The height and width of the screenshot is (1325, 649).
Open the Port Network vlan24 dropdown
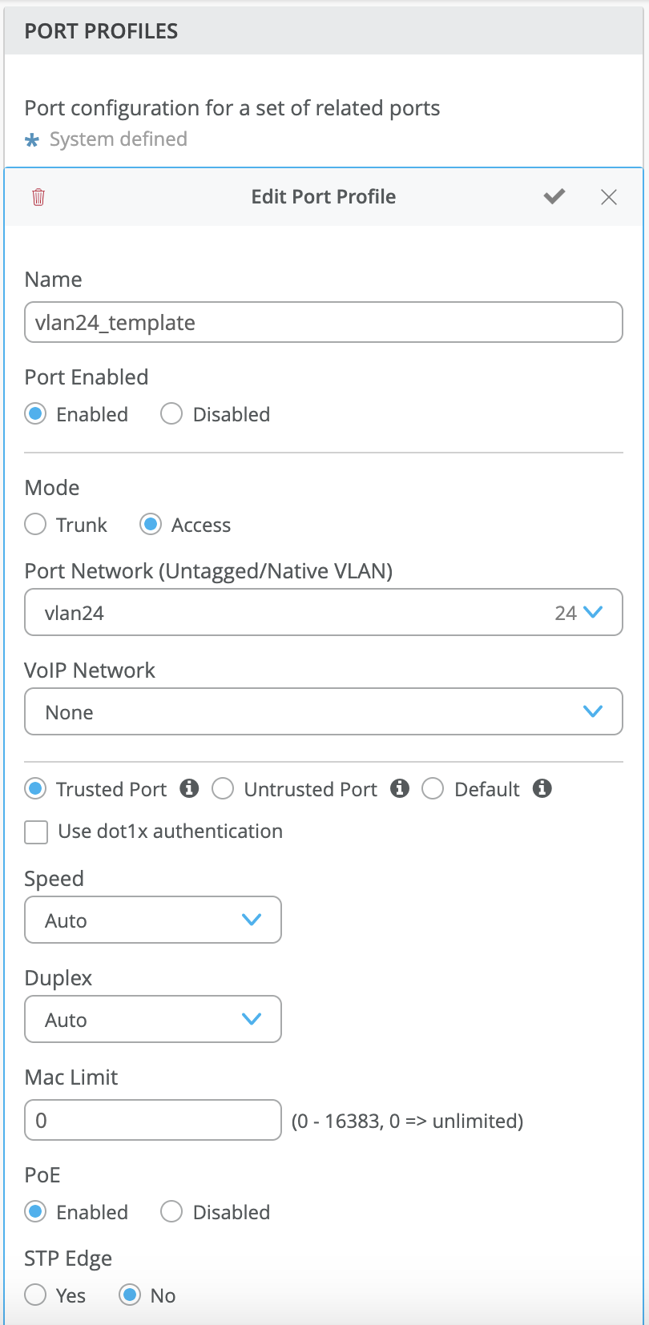point(324,613)
